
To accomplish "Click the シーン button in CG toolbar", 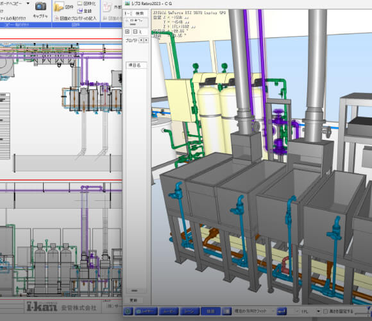I will point(189,311).
